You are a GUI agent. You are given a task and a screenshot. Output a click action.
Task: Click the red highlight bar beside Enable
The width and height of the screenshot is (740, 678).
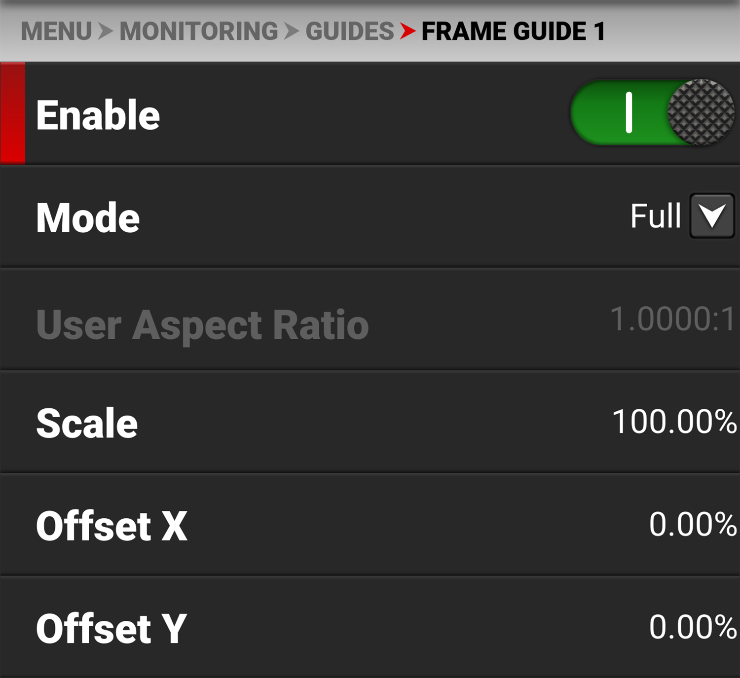[13, 113]
